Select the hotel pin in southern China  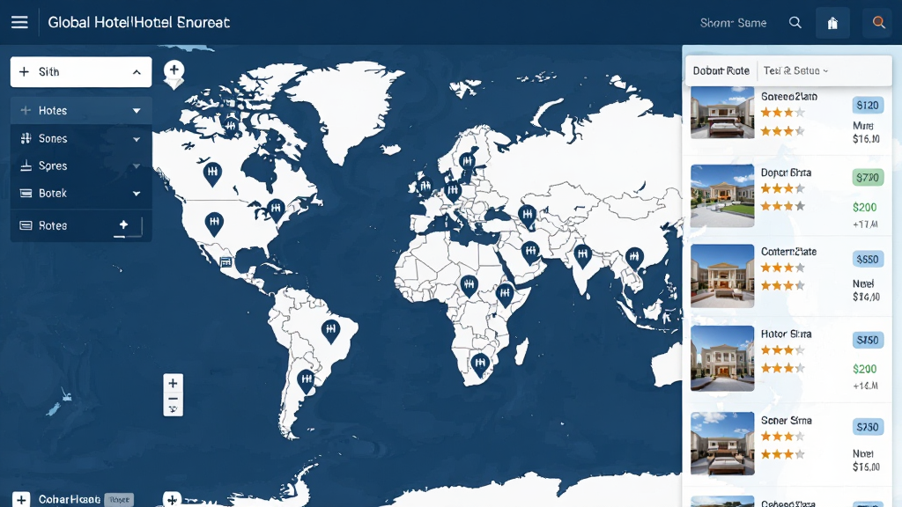(634, 258)
